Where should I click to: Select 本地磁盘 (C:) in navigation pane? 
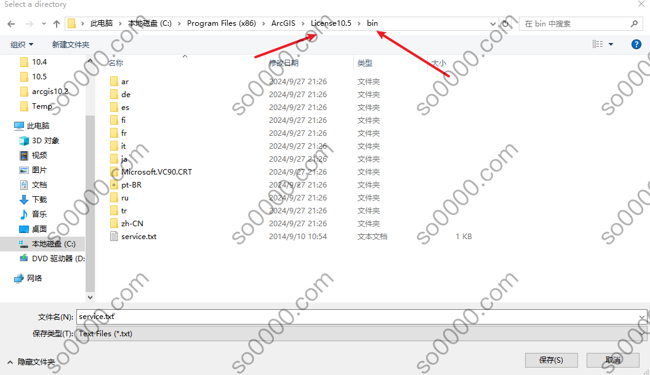(x=42, y=244)
